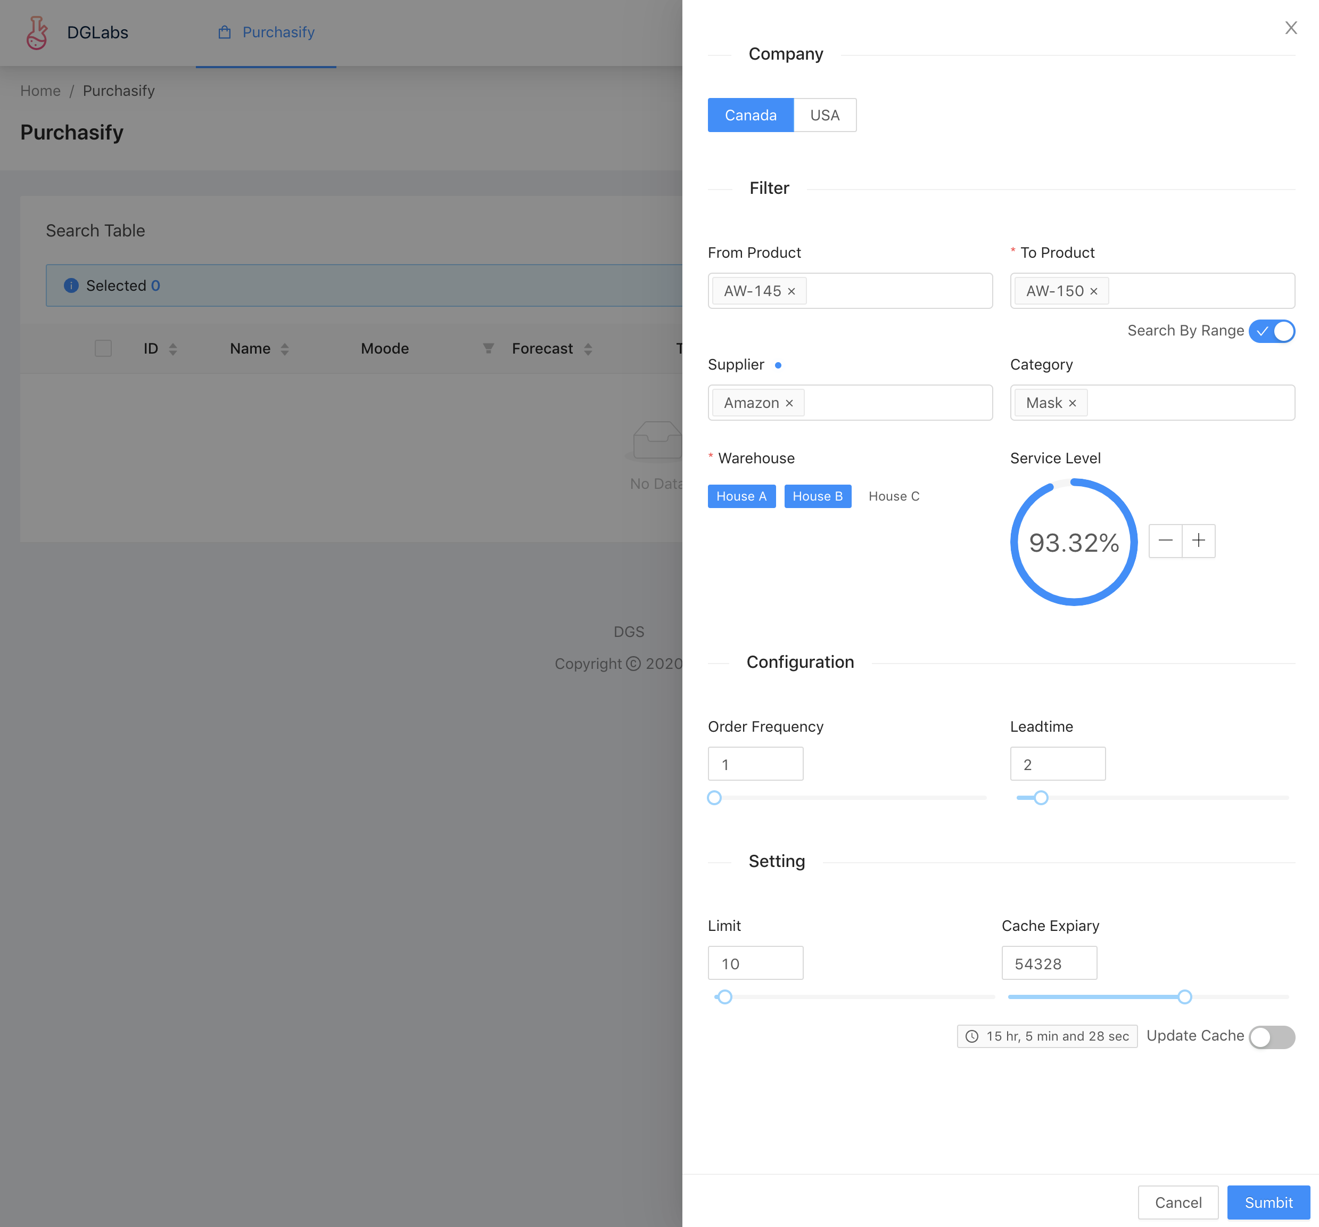This screenshot has height=1227, width=1319.
Task: Remove the Mask category tag
Action: (1072, 404)
